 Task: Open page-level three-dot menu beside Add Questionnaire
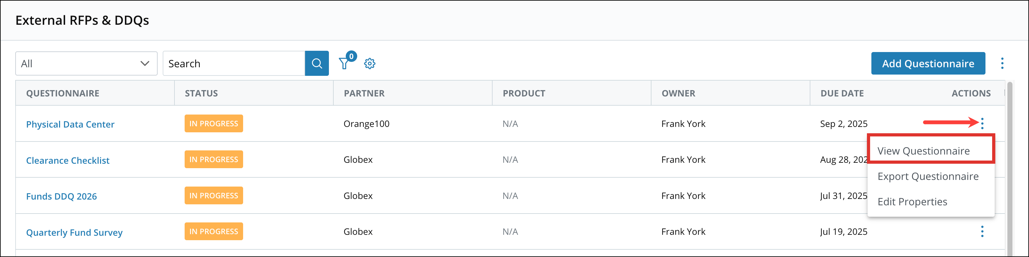[x=1002, y=63]
